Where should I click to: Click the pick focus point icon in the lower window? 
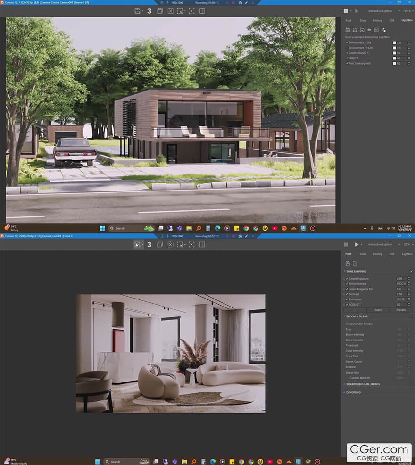(192, 245)
